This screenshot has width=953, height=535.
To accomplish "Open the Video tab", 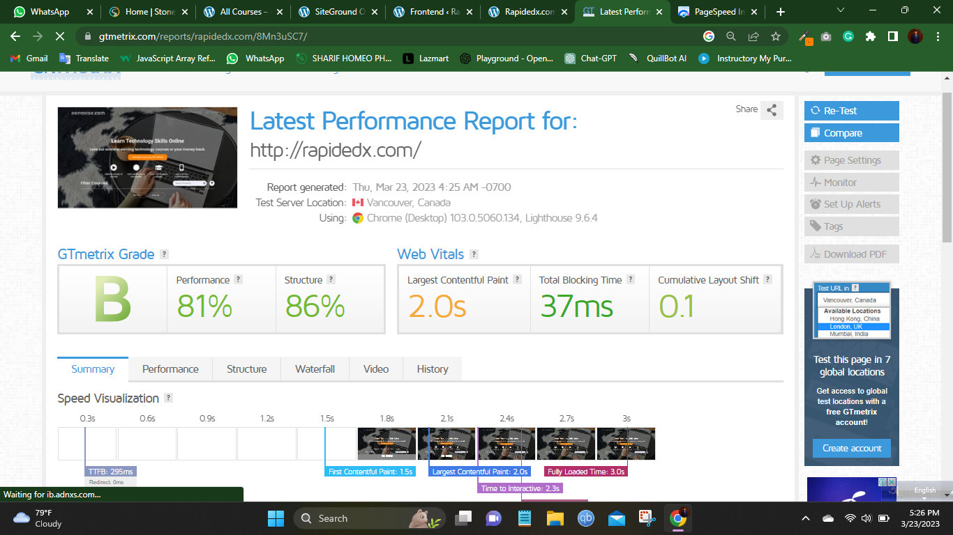I will pyautogui.click(x=376, y=369).
